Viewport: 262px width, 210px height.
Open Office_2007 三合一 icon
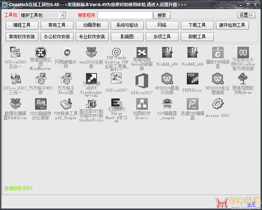15,78
